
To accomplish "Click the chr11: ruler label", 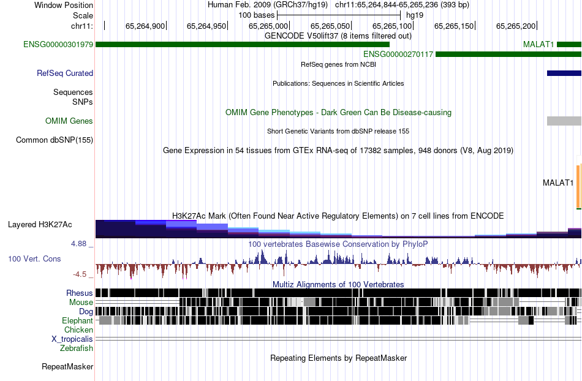I will (82, 26).
